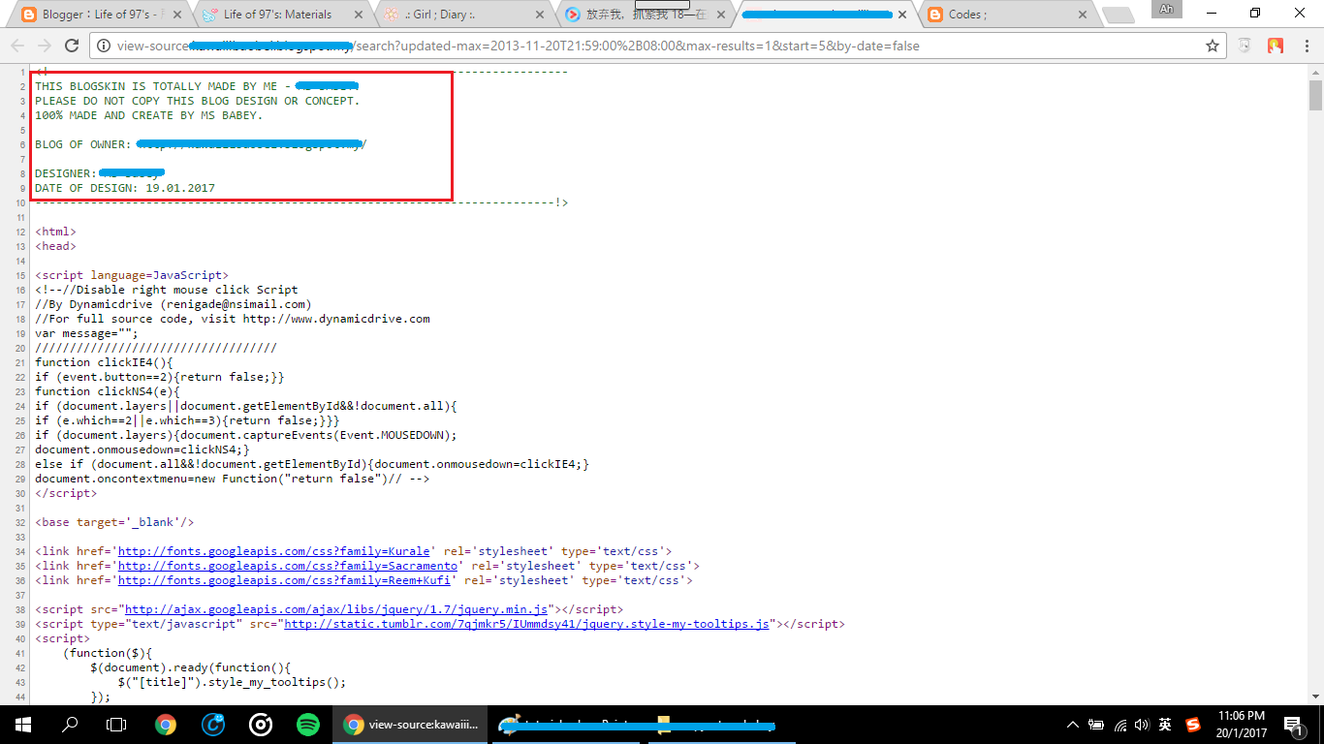
Task: Focus view-source Chrome window on taskbar
Action: point(410,724)
